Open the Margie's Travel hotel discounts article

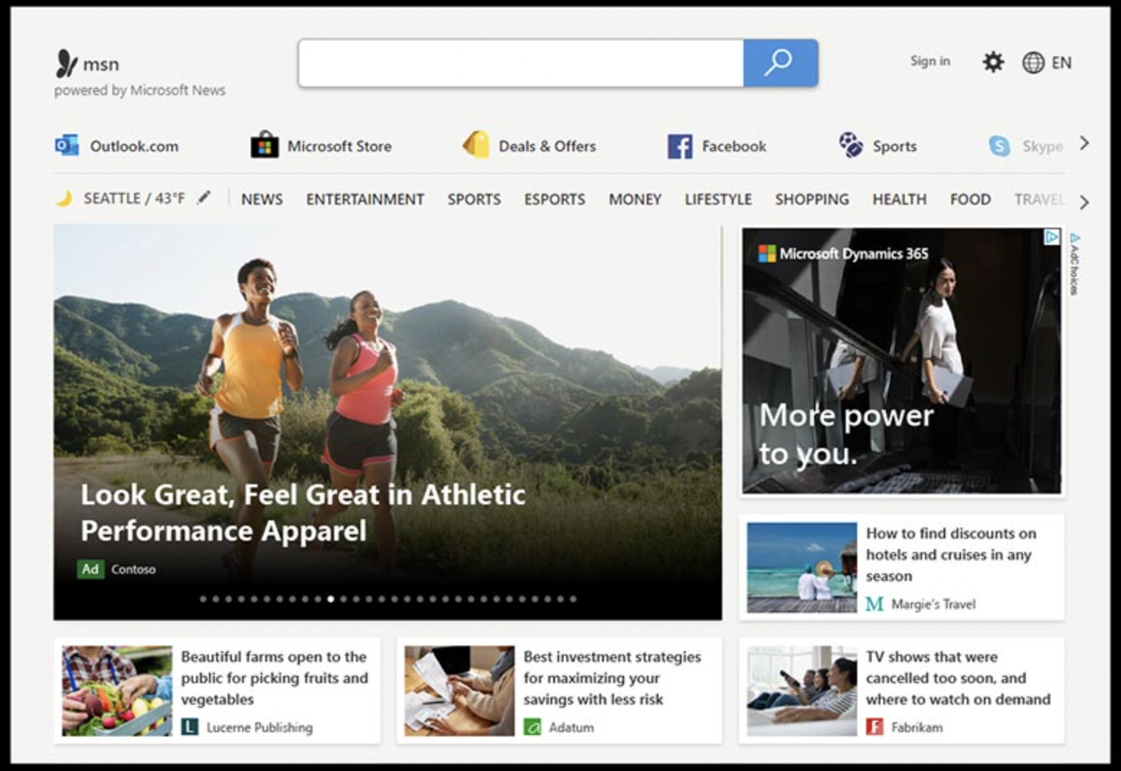point(951,555)
